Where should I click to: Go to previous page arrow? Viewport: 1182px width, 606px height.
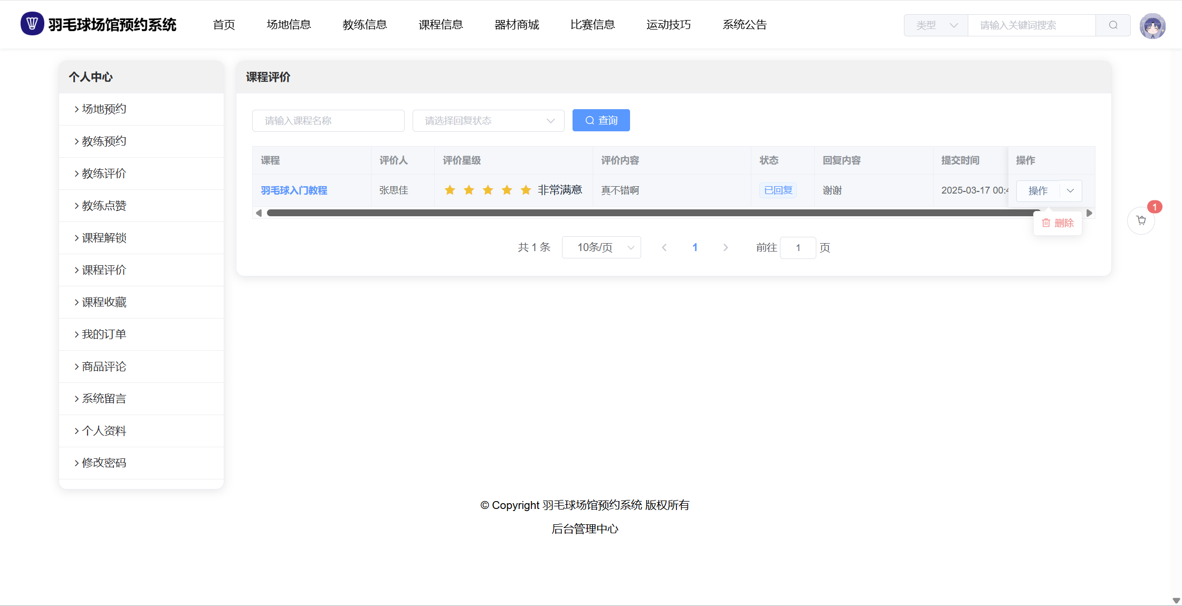tap(664, 247)
